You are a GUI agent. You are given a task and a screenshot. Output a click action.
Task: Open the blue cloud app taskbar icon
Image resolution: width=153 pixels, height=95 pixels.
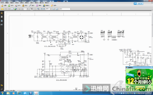25,93
